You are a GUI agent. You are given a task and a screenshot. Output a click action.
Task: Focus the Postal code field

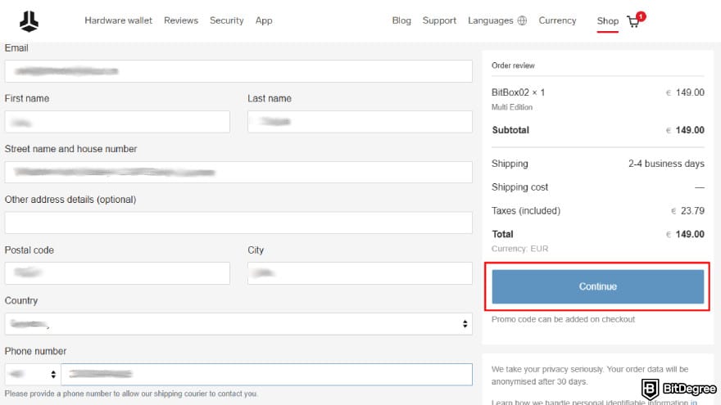click(117, 273)
